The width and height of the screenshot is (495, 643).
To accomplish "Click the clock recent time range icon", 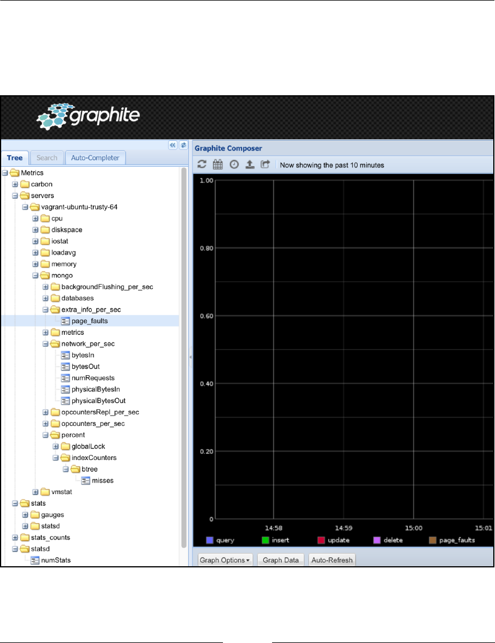I will (x=234, y=165).
